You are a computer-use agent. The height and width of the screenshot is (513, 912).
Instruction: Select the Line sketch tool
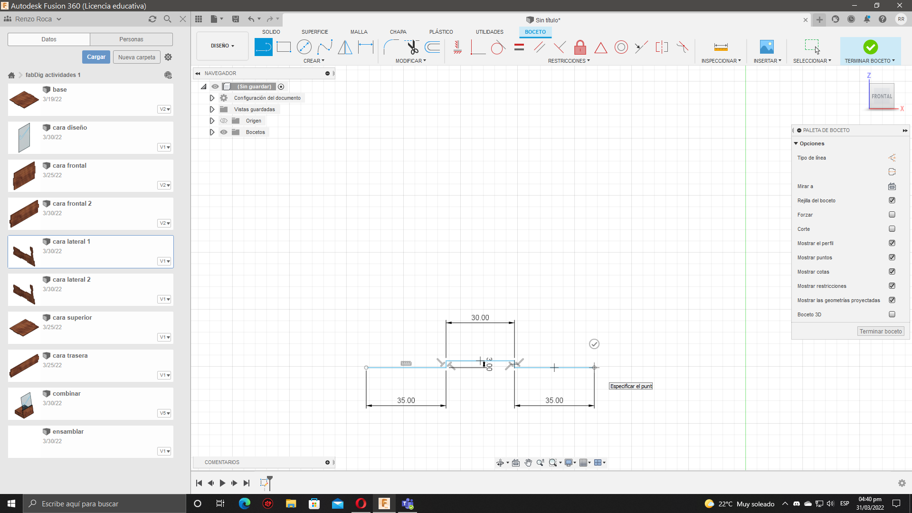(263, 47)
